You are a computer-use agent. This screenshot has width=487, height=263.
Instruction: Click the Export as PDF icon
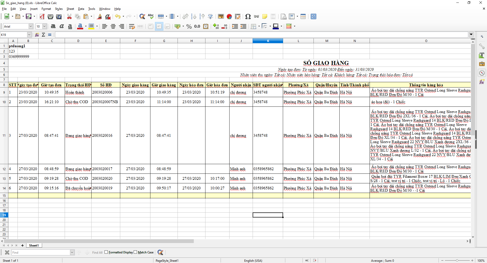42,17
